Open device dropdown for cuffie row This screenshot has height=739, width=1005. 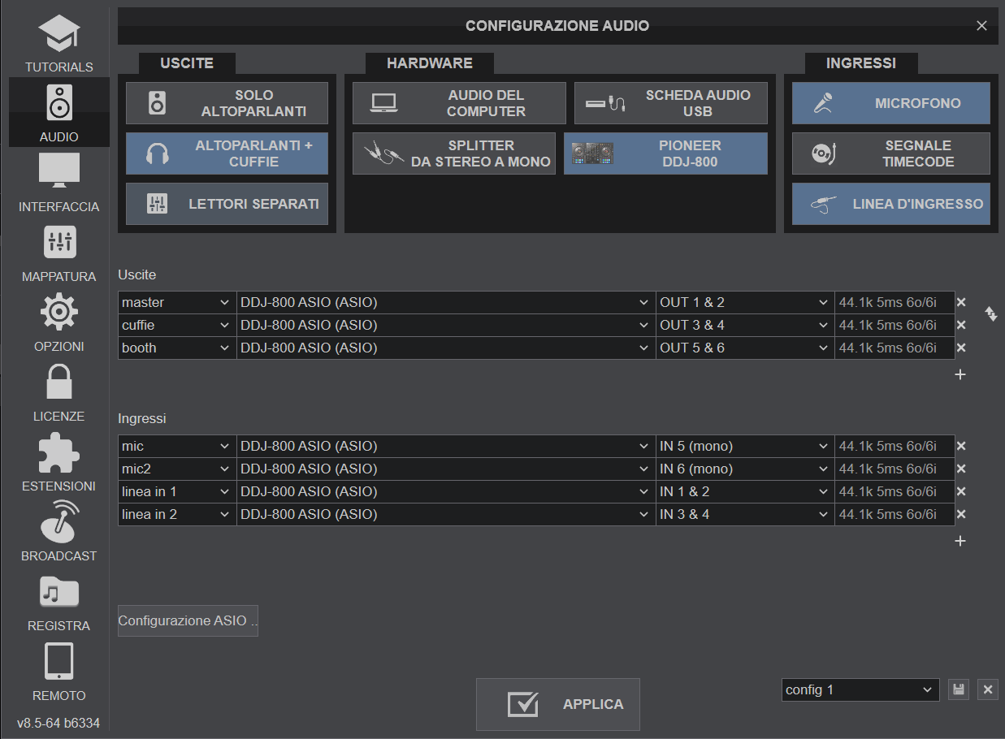[x=446, y=325]
